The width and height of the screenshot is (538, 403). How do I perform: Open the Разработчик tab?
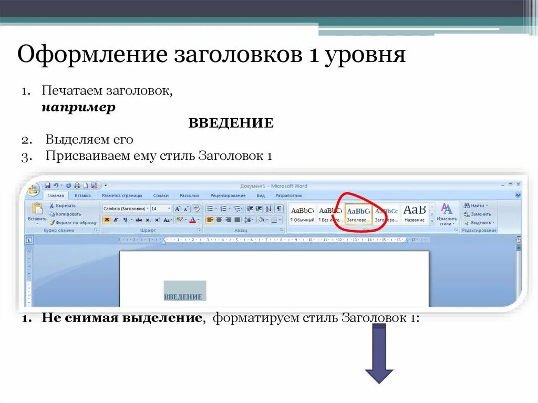tap(288, 195)
